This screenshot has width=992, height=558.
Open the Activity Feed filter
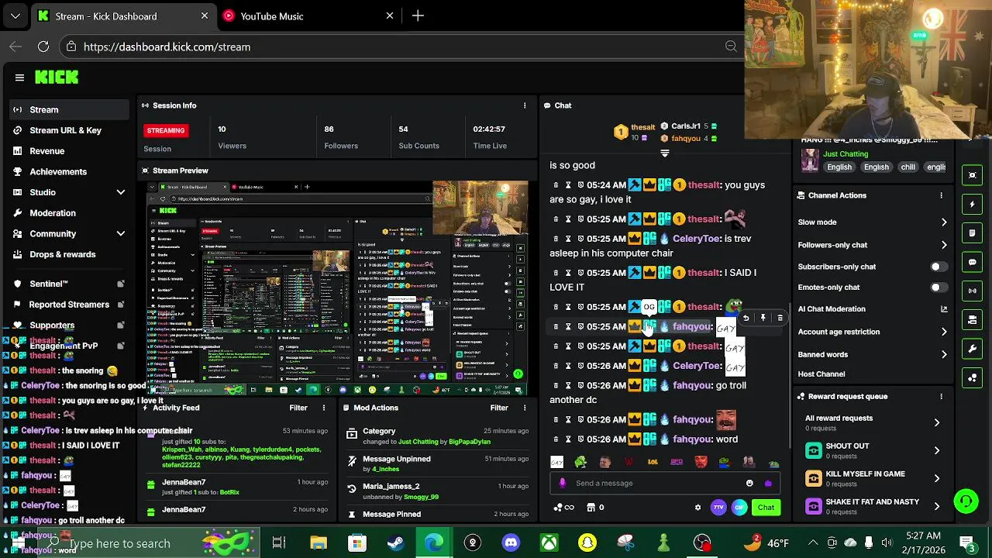click(298, 408)
